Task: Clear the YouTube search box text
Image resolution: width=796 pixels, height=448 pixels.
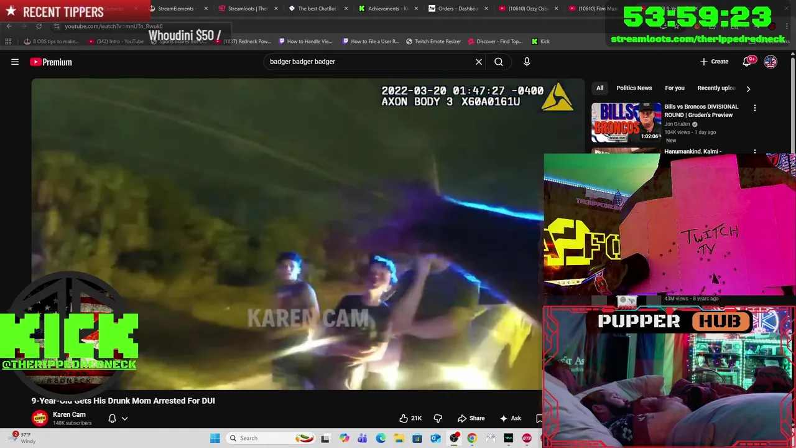Action: [x=479, y=62]
